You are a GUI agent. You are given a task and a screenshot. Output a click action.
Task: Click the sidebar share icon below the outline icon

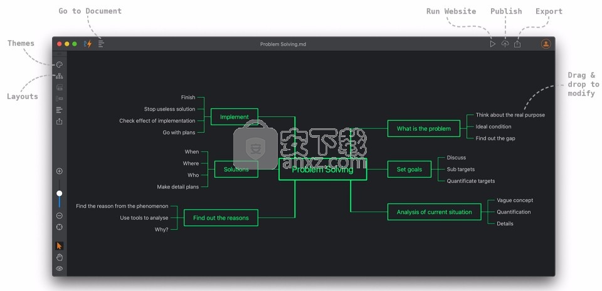pos(60,121)
